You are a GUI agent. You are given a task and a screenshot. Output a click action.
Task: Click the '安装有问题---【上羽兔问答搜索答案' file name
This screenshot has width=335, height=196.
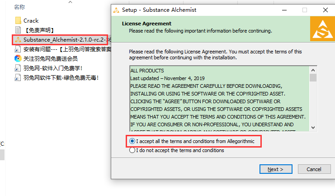pyautogui.click(x=67, y=49)
